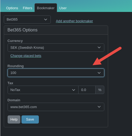Viewport: 132px width, 136px height.
Task: Select the Bookmaker tab
Action: pos(46,8)
